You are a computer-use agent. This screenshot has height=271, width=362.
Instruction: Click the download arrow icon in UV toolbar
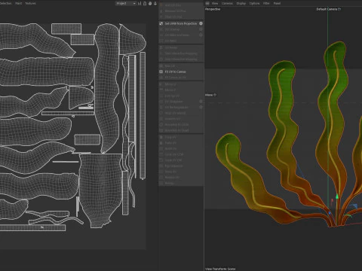155,3
